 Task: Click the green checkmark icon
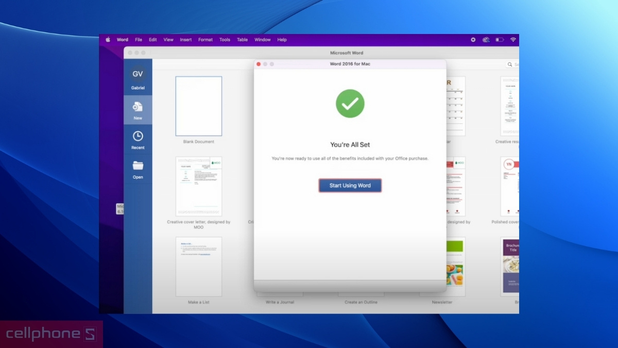click(x=350, y=103)
